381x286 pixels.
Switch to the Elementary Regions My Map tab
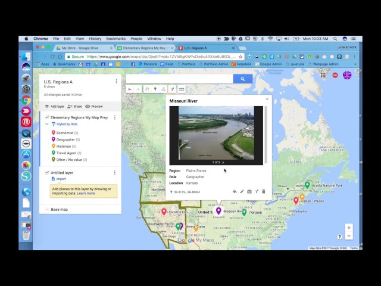tap(145, 48)
